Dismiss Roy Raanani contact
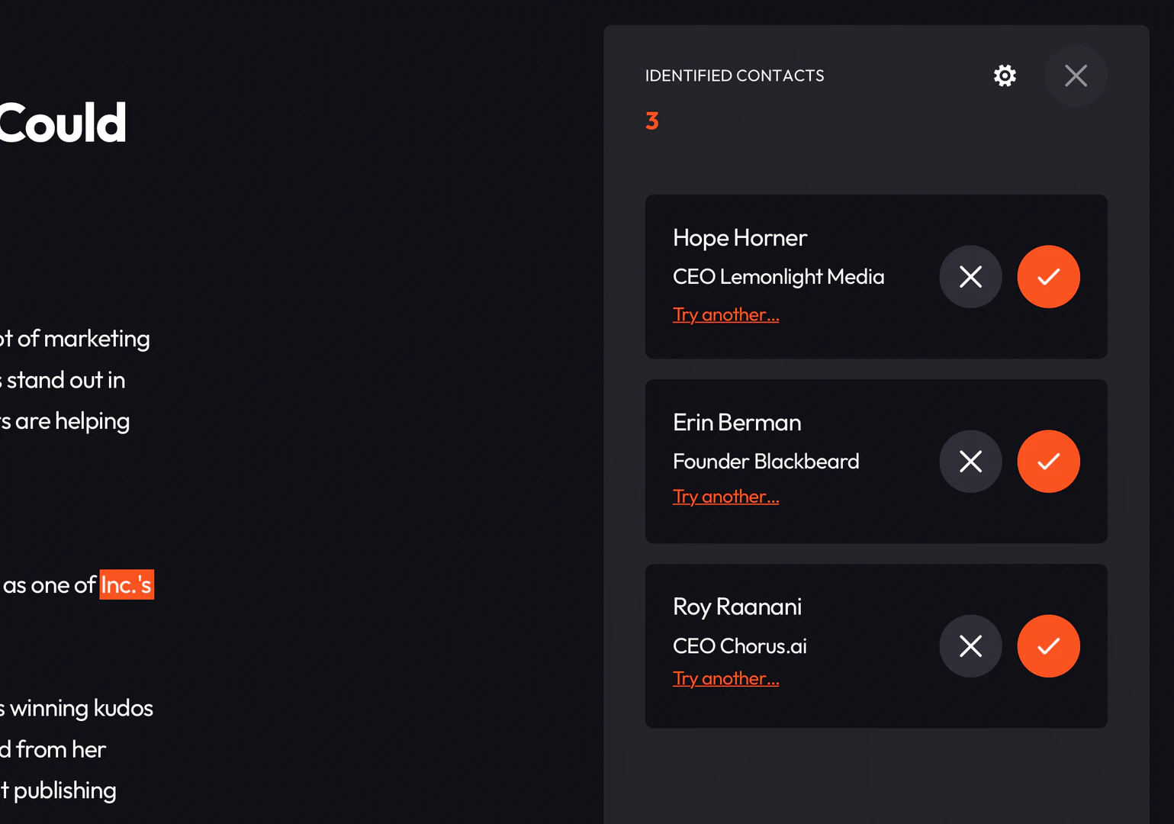The height and width of the screenshot is (824, 1174). [x=970, y=646]
